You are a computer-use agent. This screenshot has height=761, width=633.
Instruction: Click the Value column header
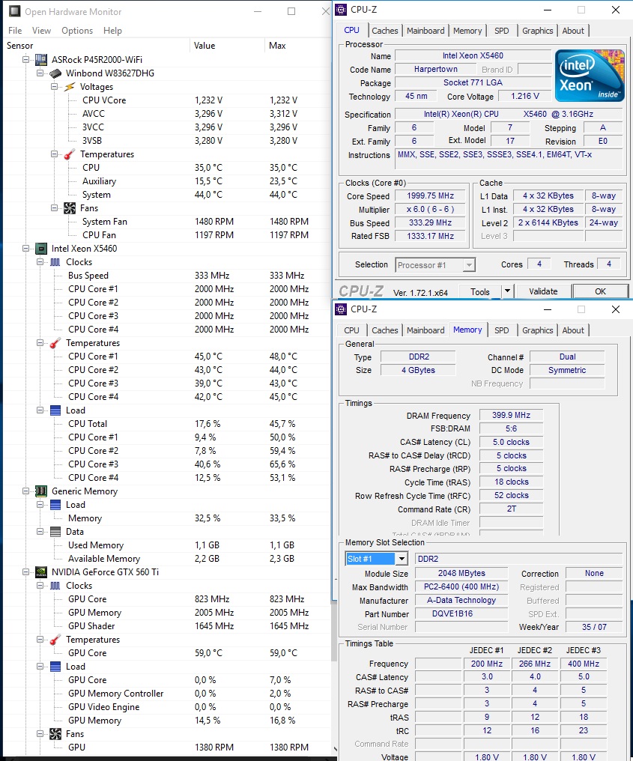point(227,46)
